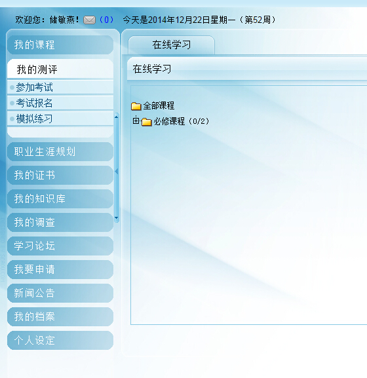Open 考试报名 submenu item
This screenshot has width=367, height=378.
click(60, 103)
